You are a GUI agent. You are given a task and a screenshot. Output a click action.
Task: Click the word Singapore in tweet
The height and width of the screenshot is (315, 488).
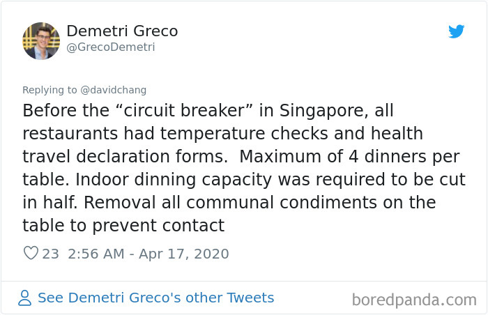(323, 111)
